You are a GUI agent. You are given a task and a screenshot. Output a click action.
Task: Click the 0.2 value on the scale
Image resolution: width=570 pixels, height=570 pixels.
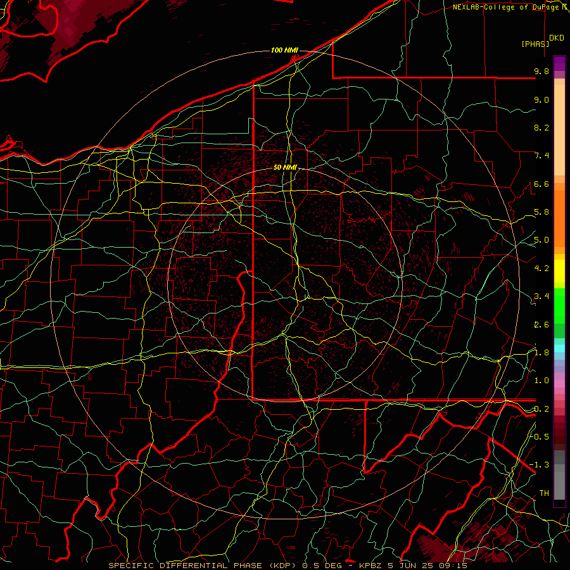tap(541, 409)
